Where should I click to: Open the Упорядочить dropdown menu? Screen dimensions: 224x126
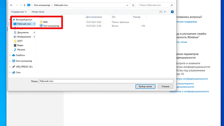[19, 12]
